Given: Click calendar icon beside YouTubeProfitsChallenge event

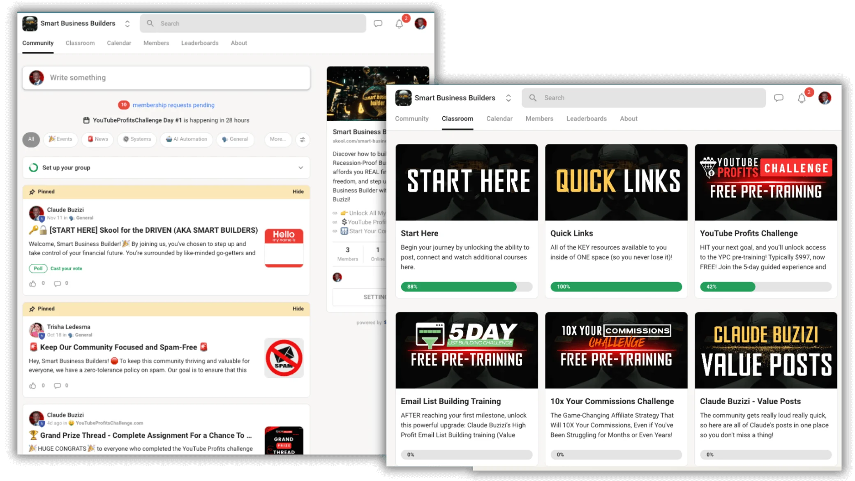Looking at the screenshot, I should 86,120.
